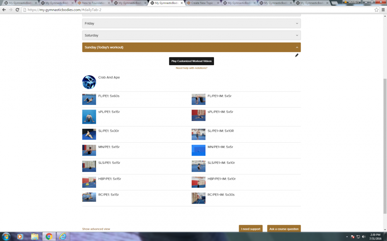This screenshot has width=387, height=241.
Task: Open the RC/PE1>iM: 5x30s exercise thumbnail
Action: coord(199,198)
